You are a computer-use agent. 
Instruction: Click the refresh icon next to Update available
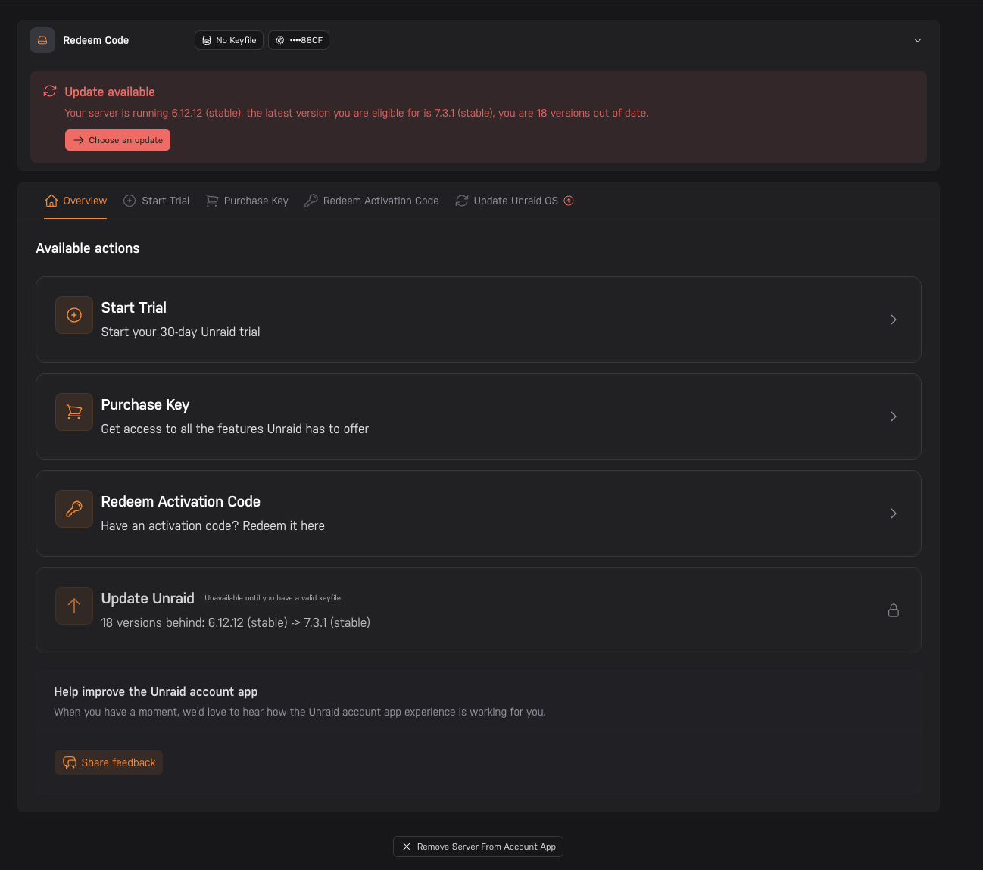click(x=50, y=92)
